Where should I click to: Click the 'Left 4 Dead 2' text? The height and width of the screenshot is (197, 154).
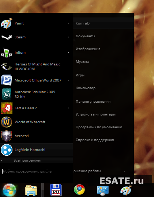pos(26,108)
